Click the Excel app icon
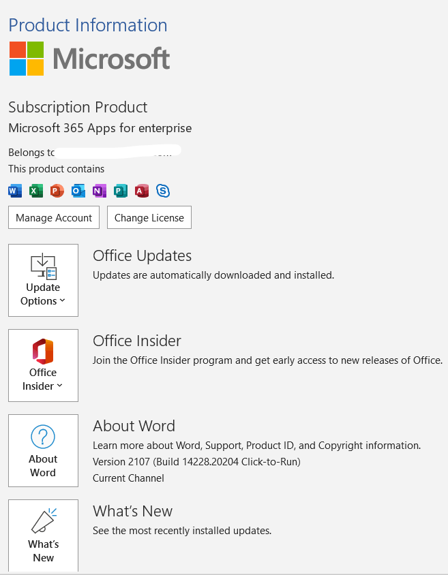Viewport: 448px width, 575px height. click(36, 191)
